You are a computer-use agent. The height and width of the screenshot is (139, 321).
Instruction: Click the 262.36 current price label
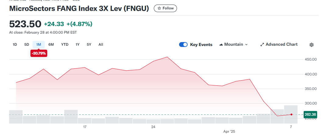tap(310, 114)
